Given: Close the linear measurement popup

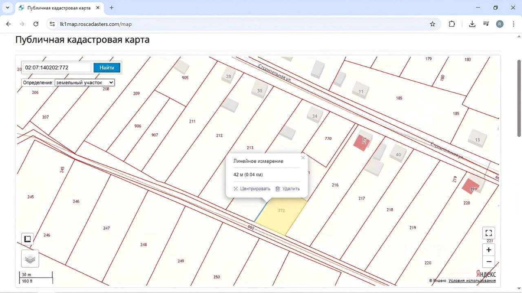Looking at the screenshot, I should [x=303, y=158].
